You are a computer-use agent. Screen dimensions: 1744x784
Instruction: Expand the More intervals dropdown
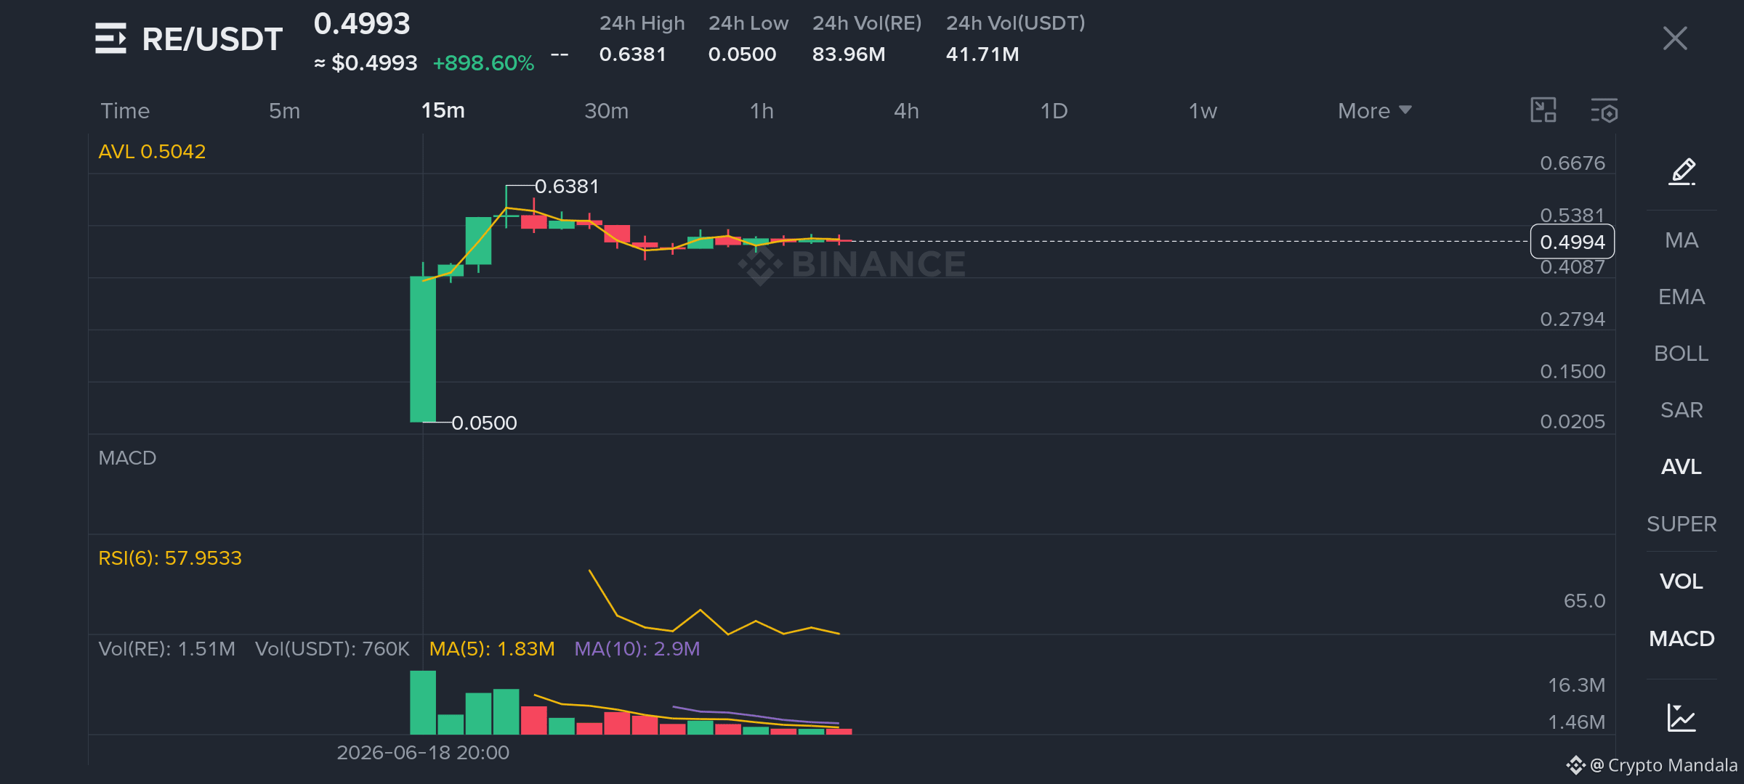click(1374, 111)
